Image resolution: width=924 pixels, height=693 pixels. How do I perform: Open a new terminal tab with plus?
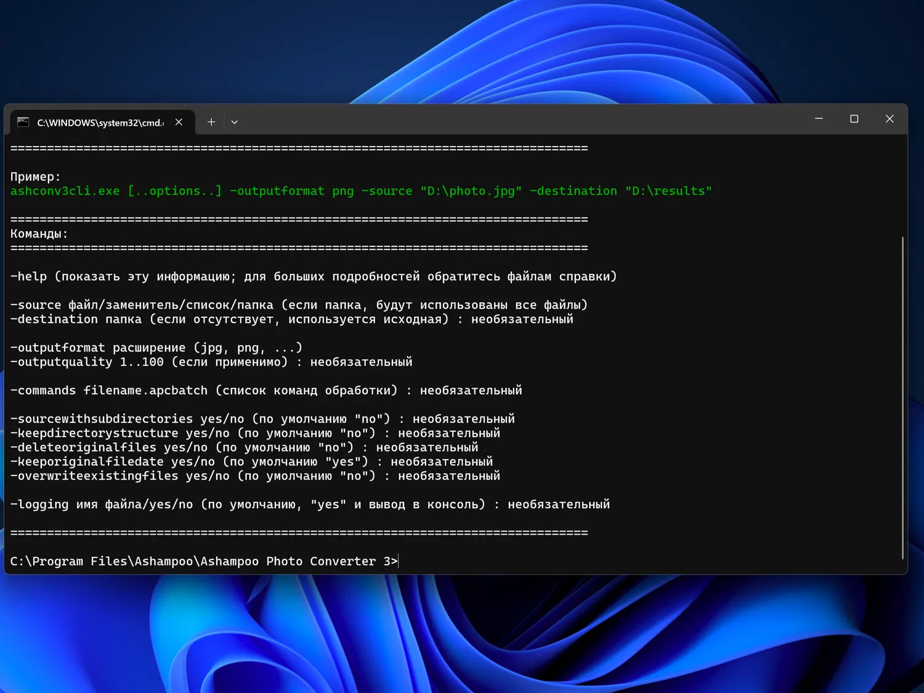coord(211,122)
